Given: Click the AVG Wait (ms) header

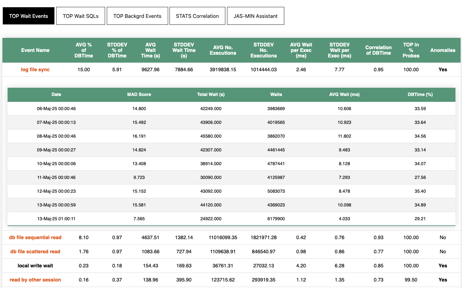Looking at the screenshot, I should pos(345,94).
